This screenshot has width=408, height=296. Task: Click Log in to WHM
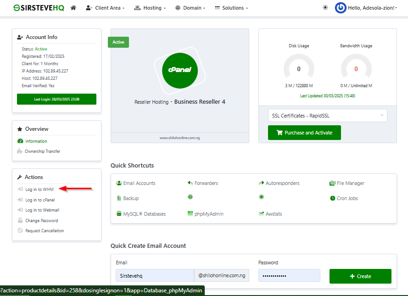(36, 190)
